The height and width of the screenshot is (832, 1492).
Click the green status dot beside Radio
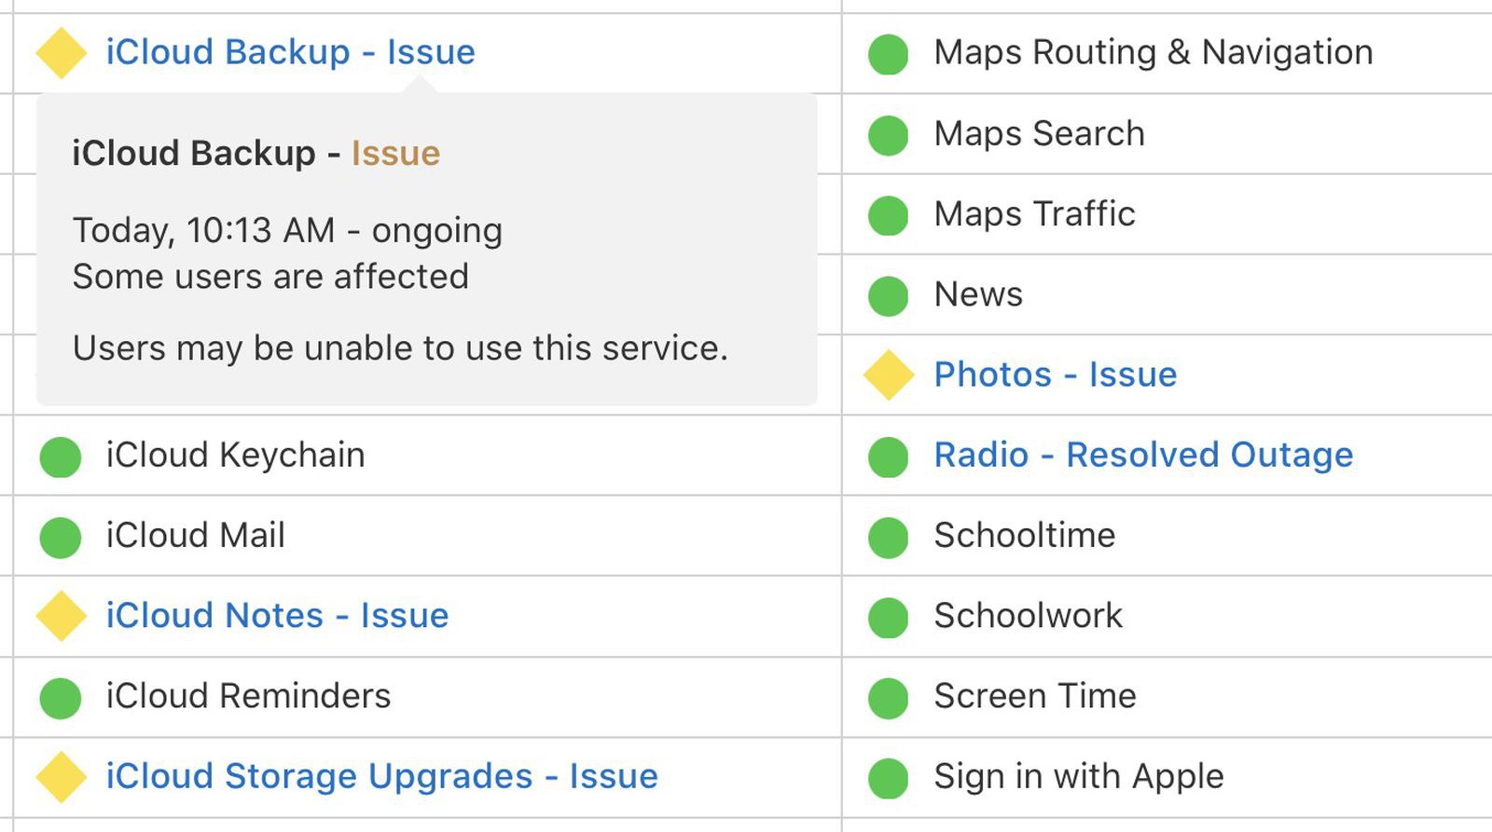tap(888, 457)
